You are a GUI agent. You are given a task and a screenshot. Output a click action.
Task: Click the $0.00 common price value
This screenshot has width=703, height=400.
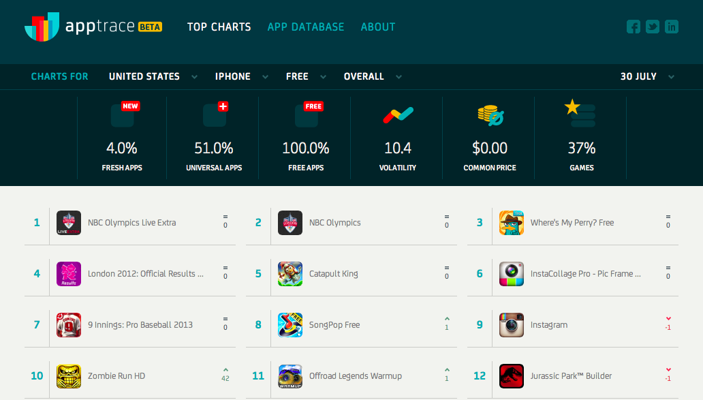coord(490,148)
